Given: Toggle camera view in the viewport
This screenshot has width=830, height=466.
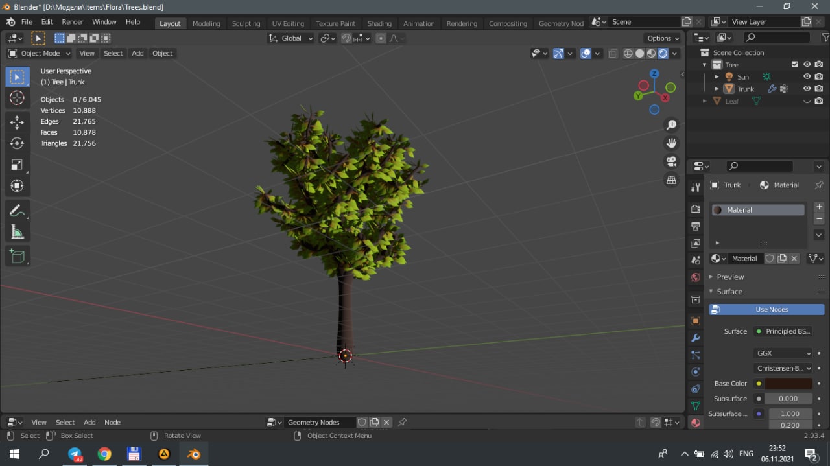Looking at the screenshot, I should 671,161.
